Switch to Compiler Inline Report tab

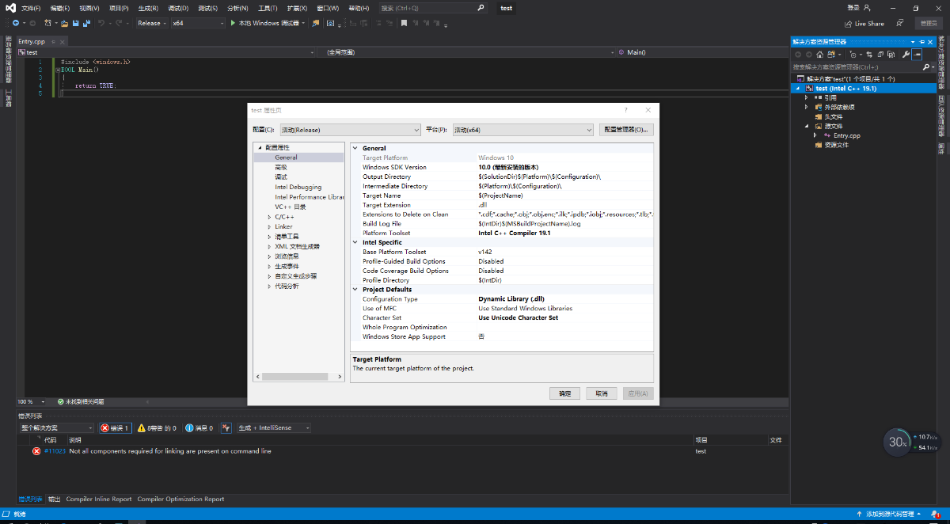click(99, 499)
